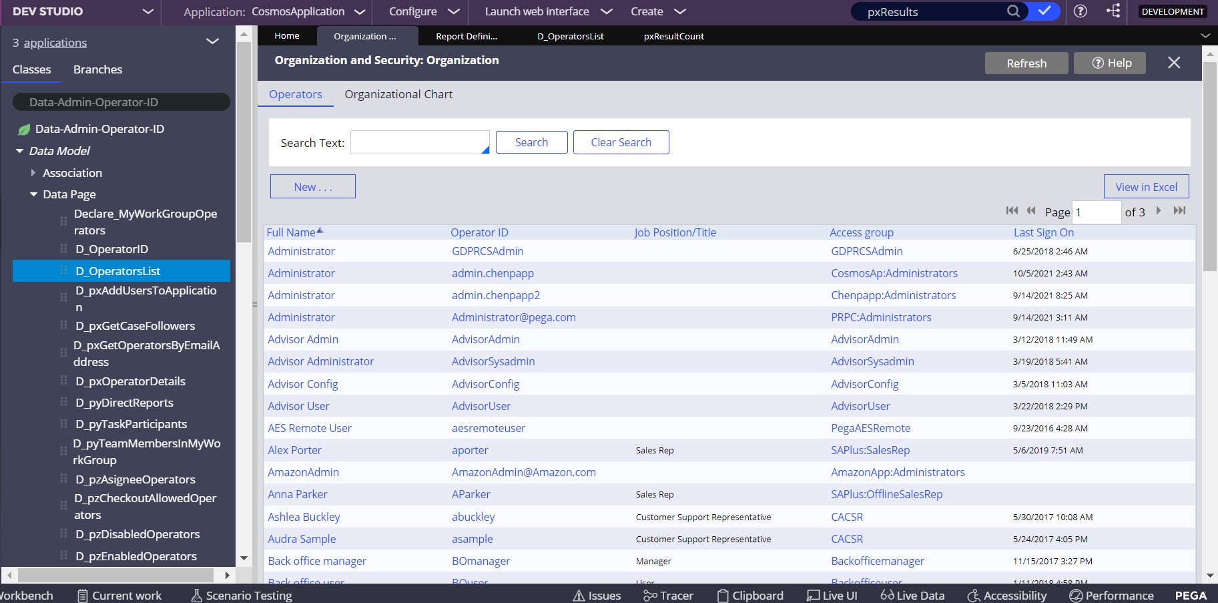Click the Search button
This screenshot has height=603, width=1218.
(531, 142)
